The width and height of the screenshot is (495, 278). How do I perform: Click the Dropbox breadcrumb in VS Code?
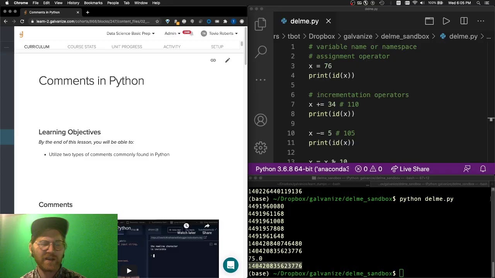point(322,36)
